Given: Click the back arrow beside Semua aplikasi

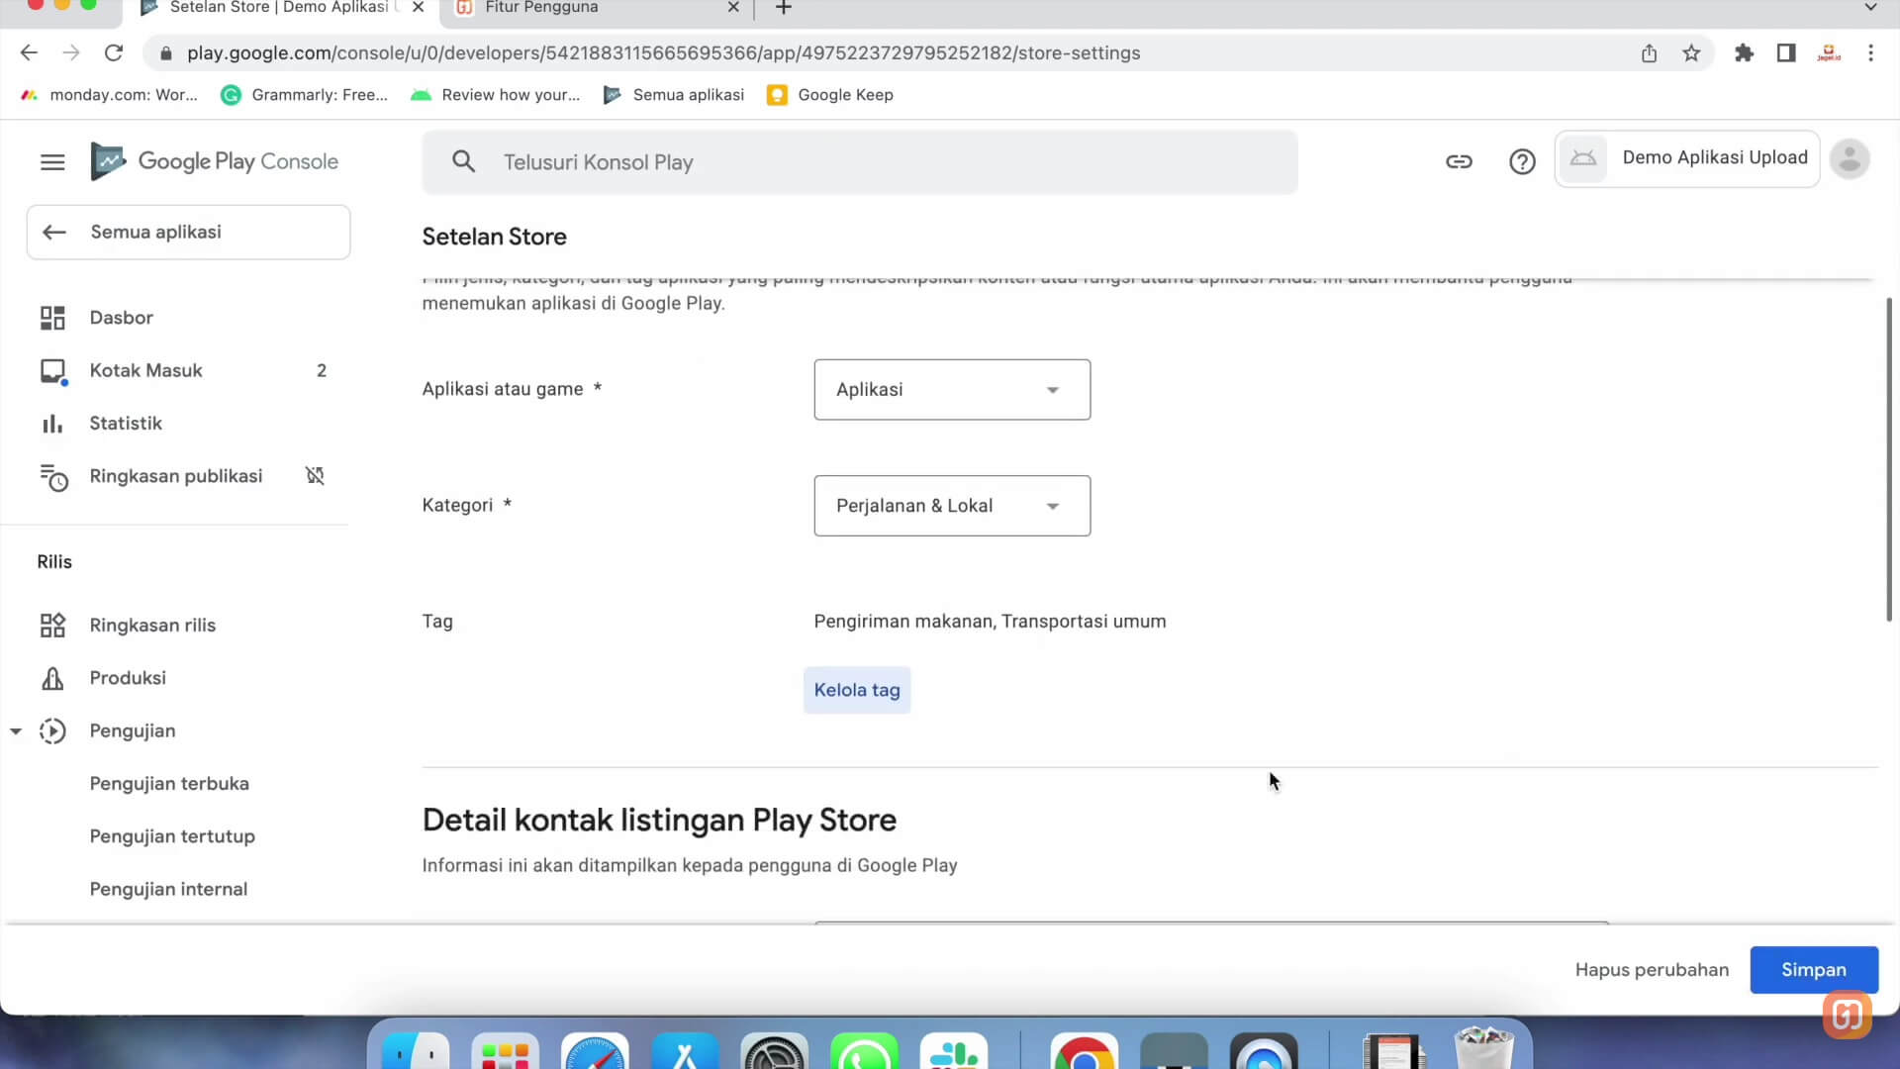Looking at the screenshot, I should pyautogui.click(x=54, y=232).
